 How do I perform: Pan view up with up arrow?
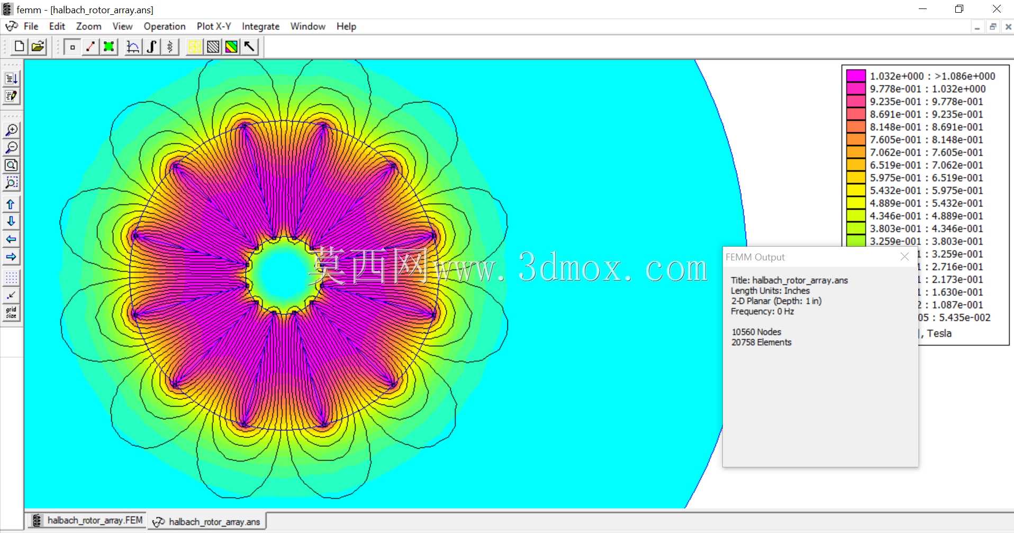(11, 204)
